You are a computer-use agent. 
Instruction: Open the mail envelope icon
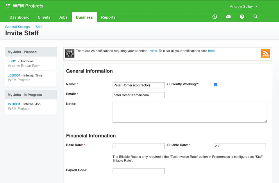(228, 17)
